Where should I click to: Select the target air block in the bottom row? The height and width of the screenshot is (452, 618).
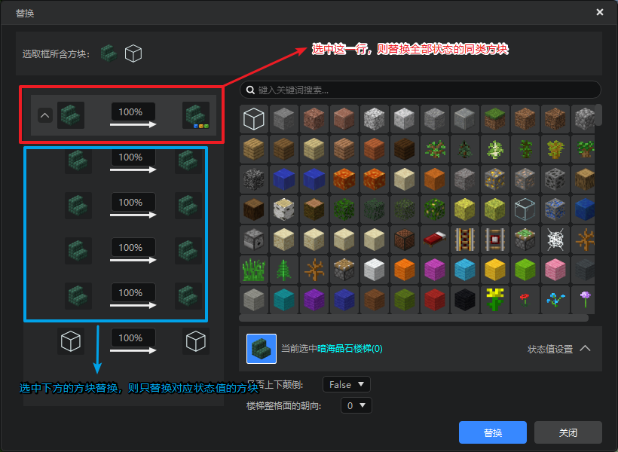pyautogui.click(x=196, y=341)
